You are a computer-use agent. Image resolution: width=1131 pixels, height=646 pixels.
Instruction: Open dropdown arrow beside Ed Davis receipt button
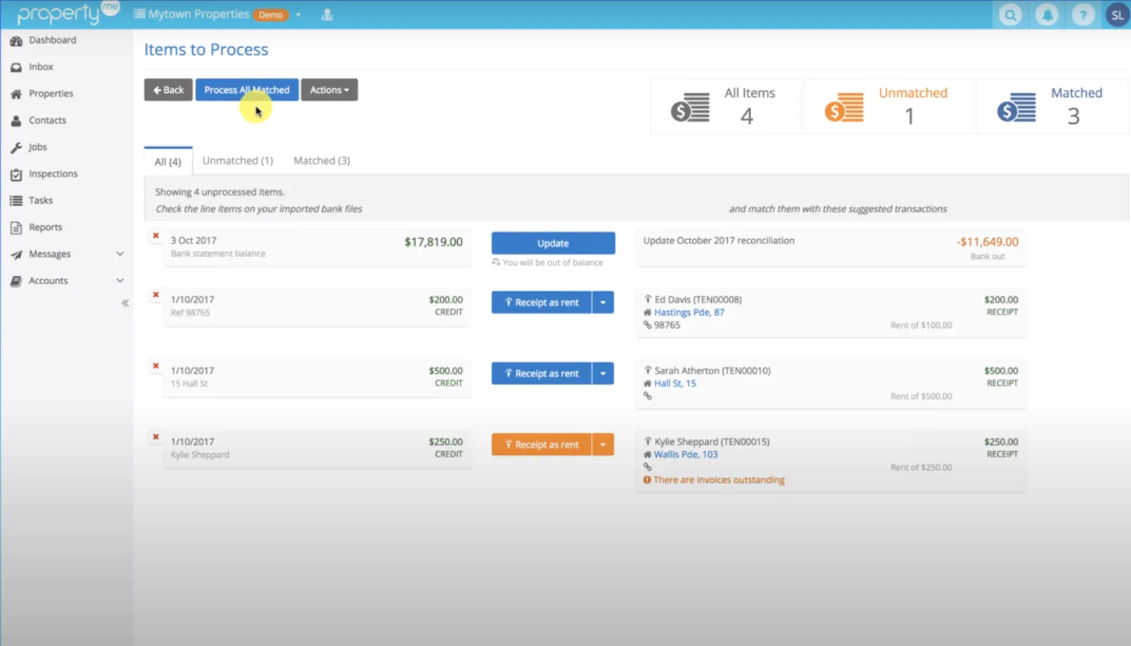pos(603,303)
